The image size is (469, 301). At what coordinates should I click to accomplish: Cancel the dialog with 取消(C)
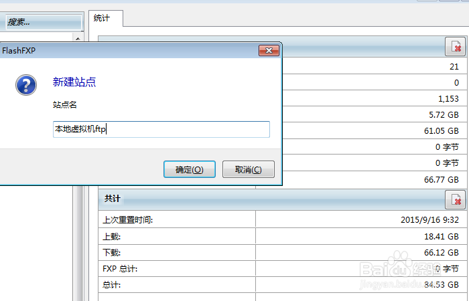[x=249, y=169]
